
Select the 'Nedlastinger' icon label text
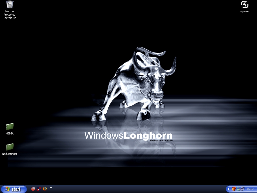[x=10, y=154]
